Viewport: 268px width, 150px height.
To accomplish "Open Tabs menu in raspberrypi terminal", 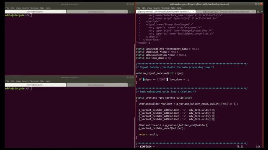I will [x=173, y=8].
